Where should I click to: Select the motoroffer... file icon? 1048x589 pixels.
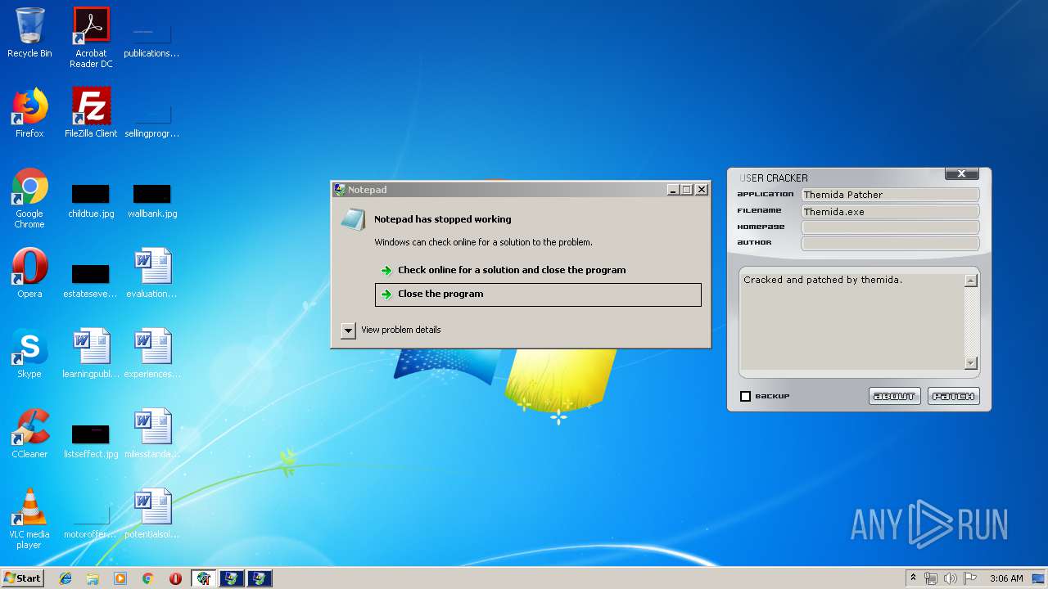[x=91, y=521]
